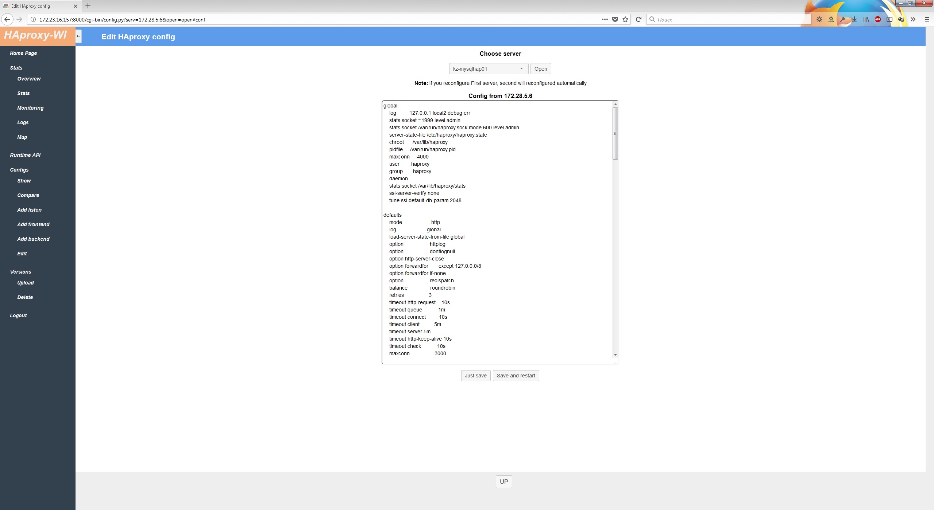
Task: Open Add backend in the sidebar
Action: 33,239
